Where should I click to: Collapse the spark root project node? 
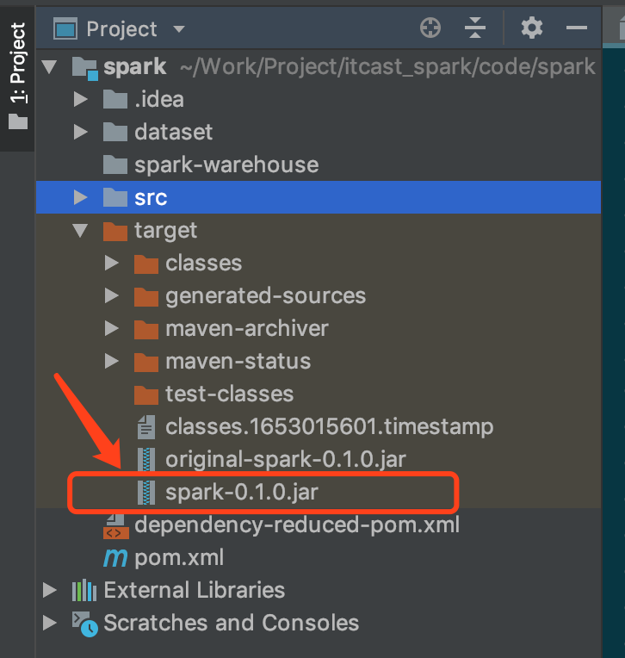(x=49, y=66)
